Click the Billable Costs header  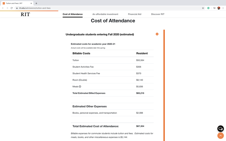(x=81, y=53)
